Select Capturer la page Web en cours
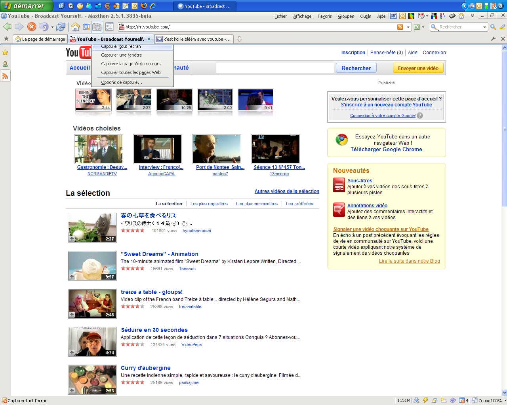This screenshot has height=405, width=507. [132, 64]
